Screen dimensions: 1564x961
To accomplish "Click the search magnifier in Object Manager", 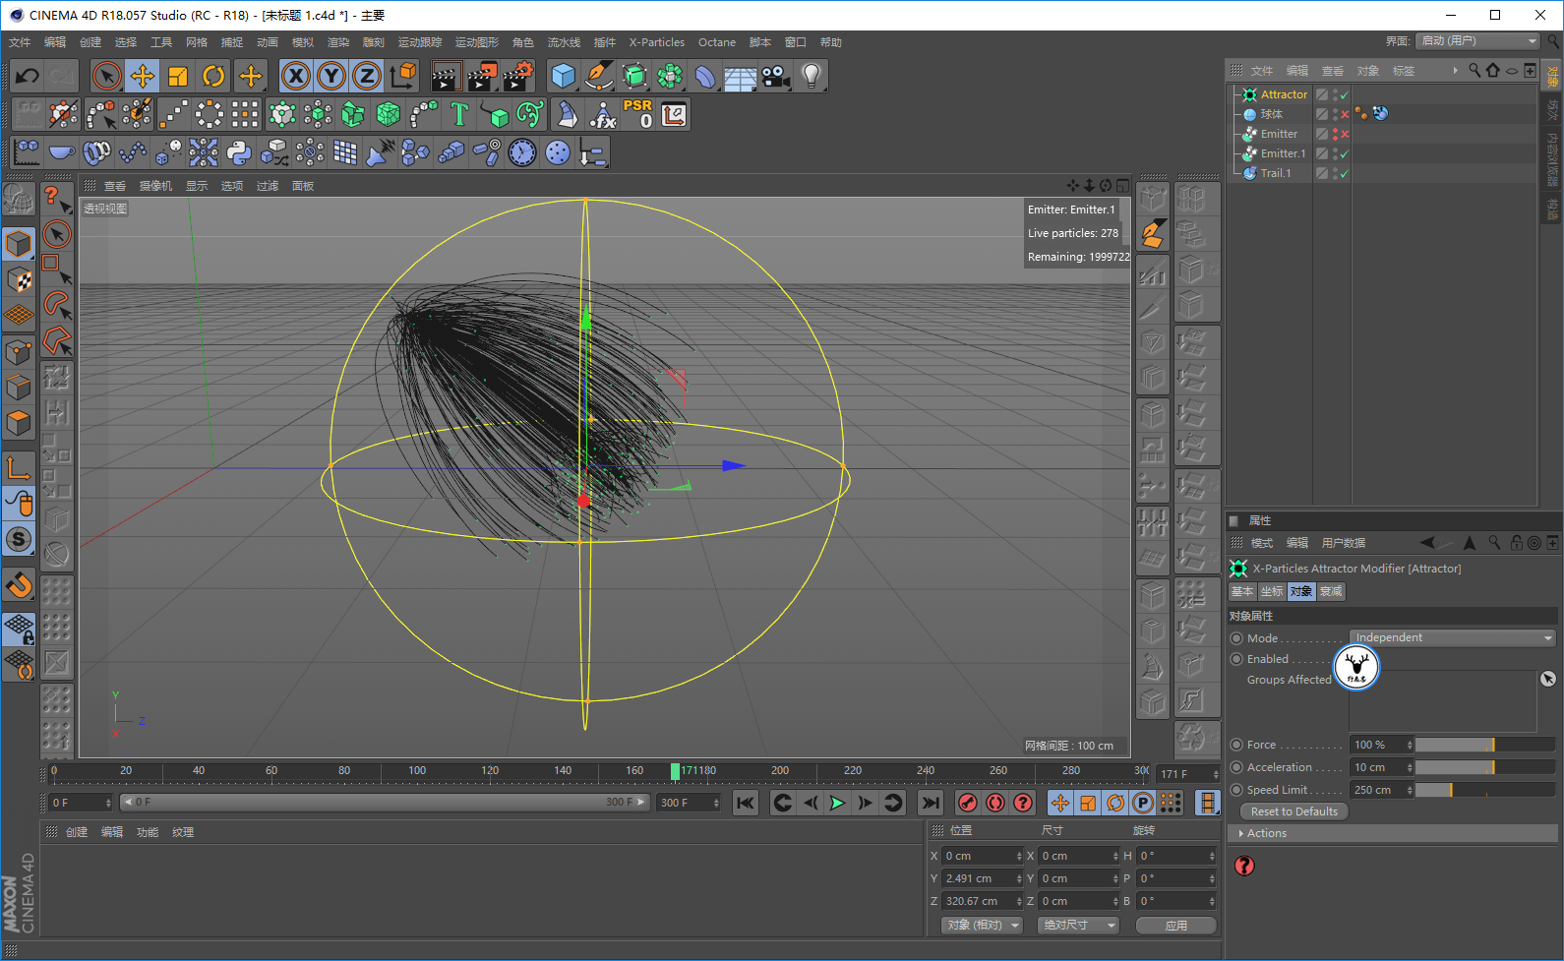I will coord(1474,70).
